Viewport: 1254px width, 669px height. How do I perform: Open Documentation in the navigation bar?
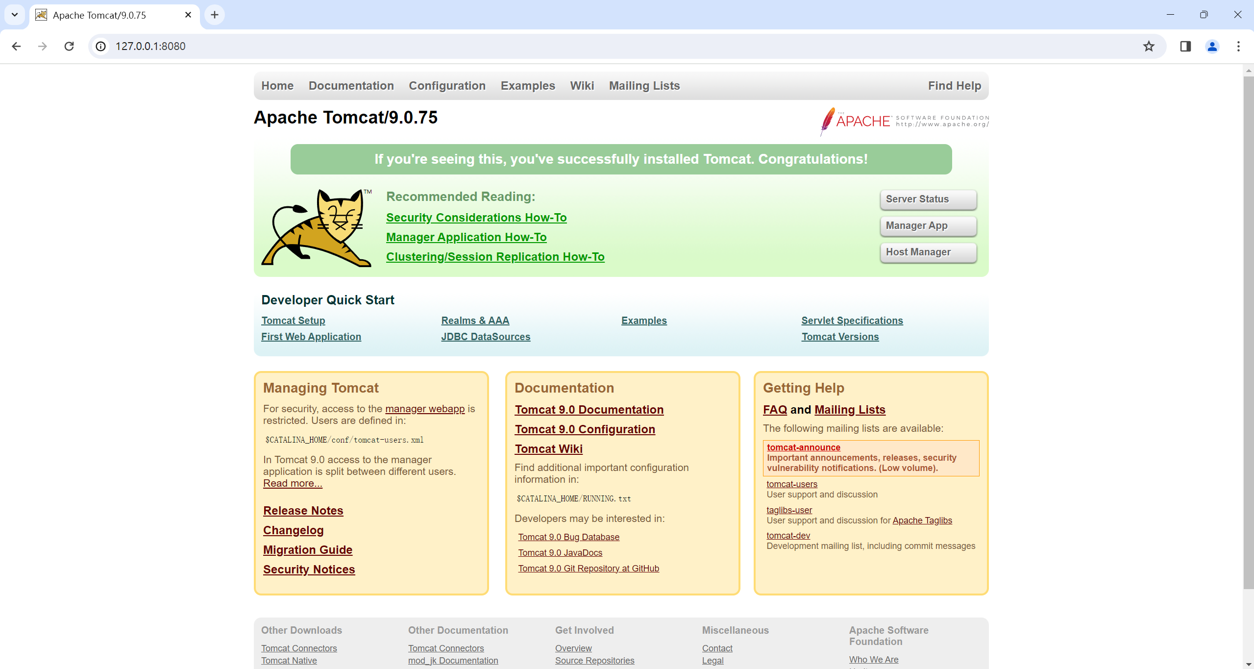351,86
